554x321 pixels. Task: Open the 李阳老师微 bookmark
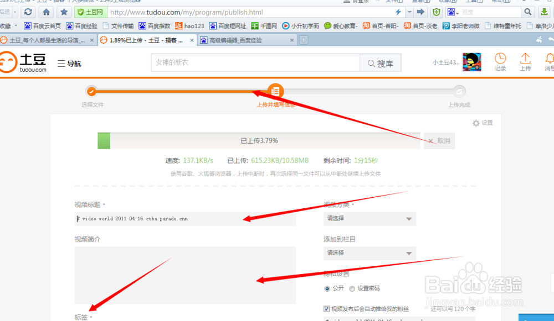click(461, 26)
